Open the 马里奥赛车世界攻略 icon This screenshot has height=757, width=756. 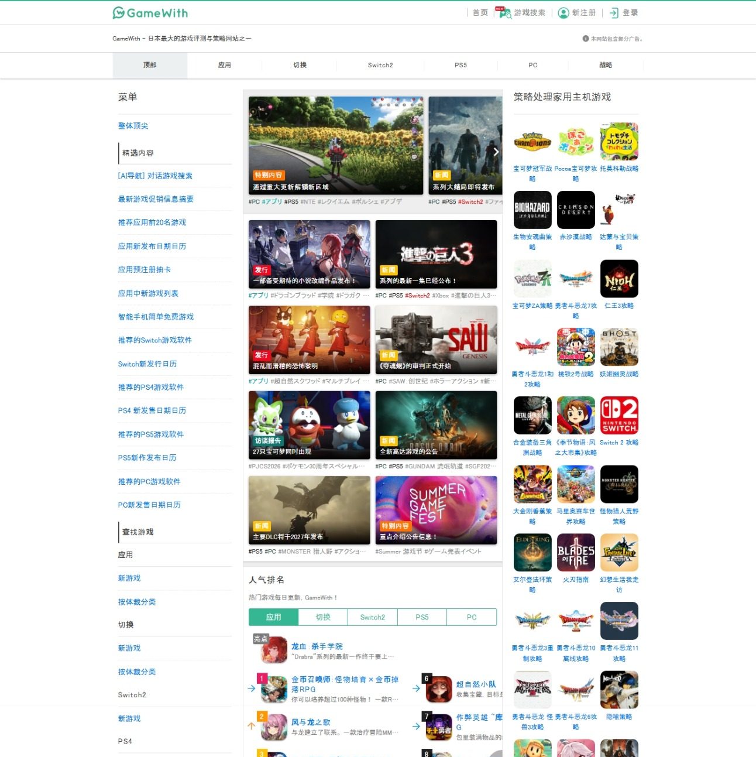pos(576,484)
